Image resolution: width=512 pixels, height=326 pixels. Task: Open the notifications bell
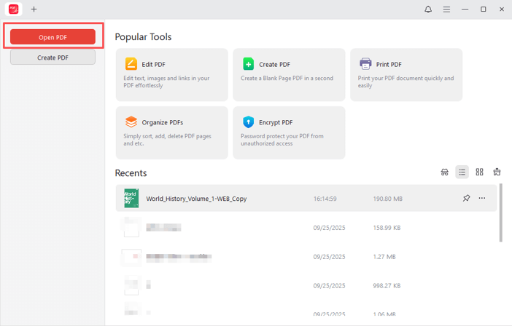tap(428, 9)
